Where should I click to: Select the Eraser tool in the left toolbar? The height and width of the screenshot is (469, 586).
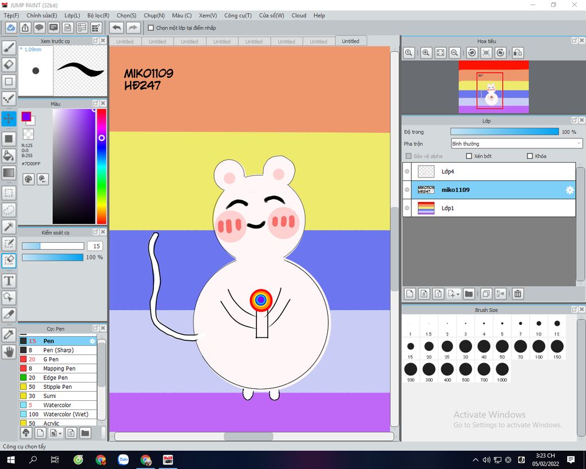(9, 64)
